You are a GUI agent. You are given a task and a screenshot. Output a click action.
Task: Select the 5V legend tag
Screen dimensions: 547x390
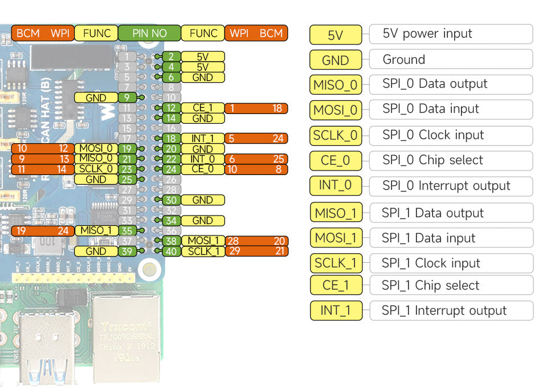pos(336,35)
